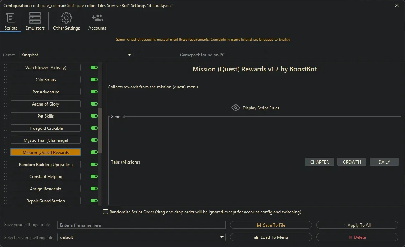
Task: Enable Randomize Script Order
Action: coord(106,212)
